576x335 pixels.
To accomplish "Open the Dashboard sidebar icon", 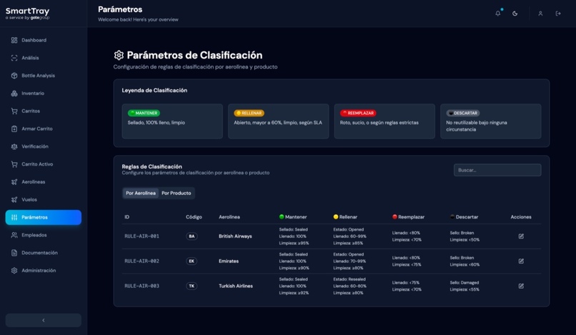I will (14, 40).
